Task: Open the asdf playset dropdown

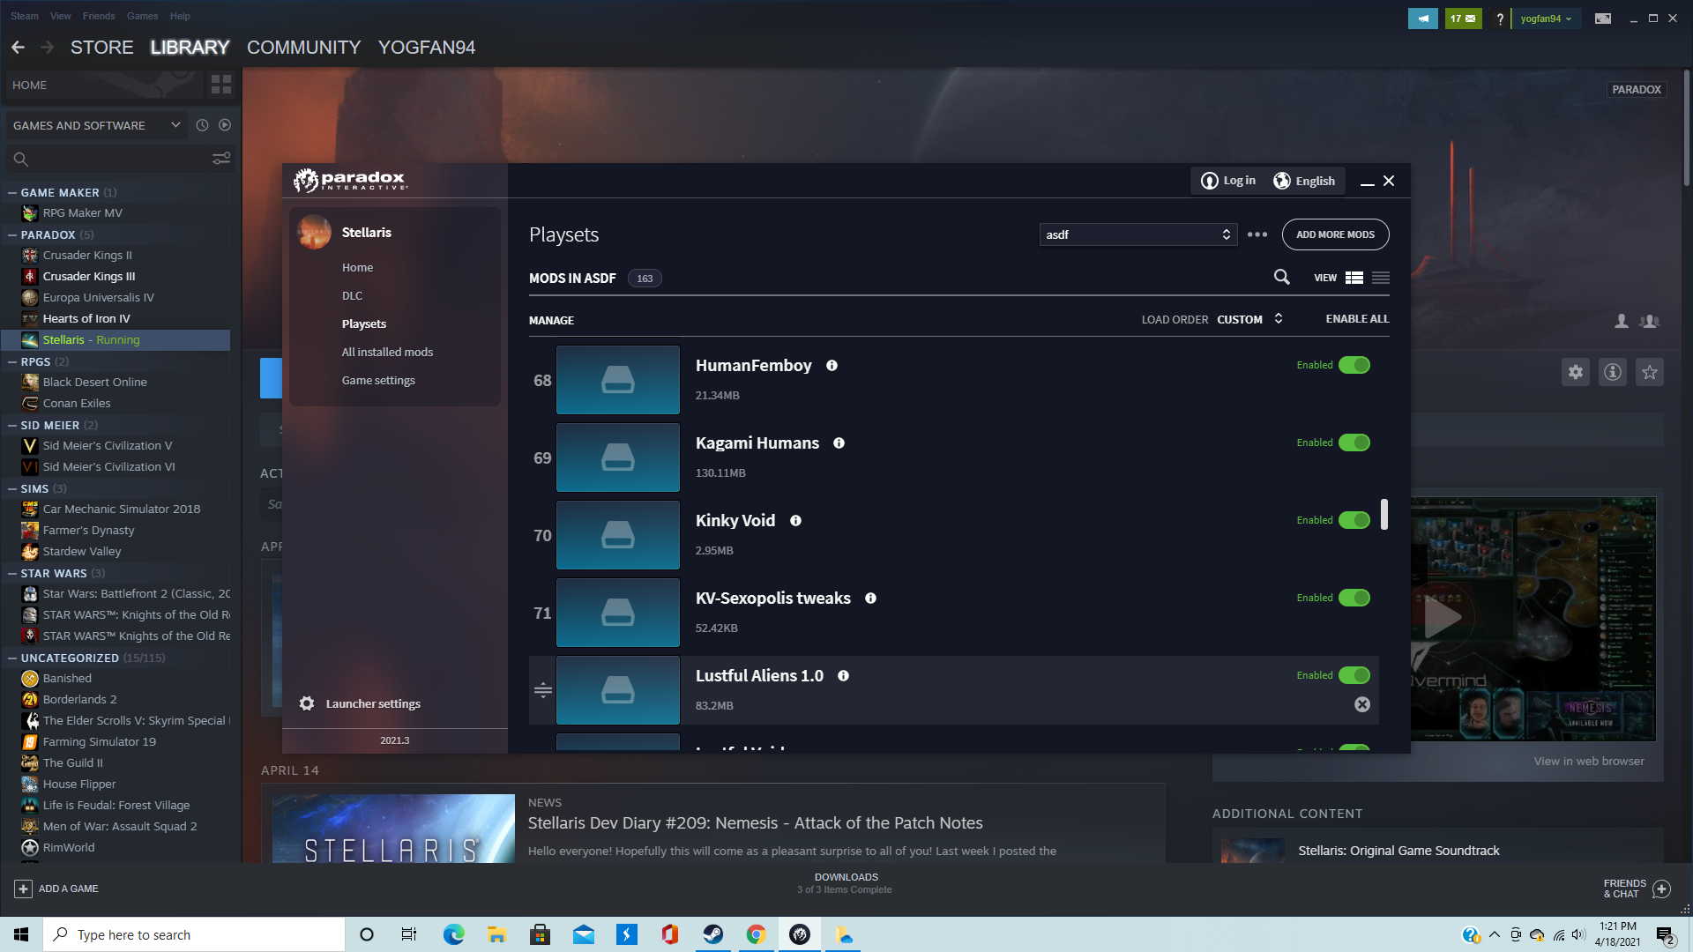Action: coord(1138,234)
